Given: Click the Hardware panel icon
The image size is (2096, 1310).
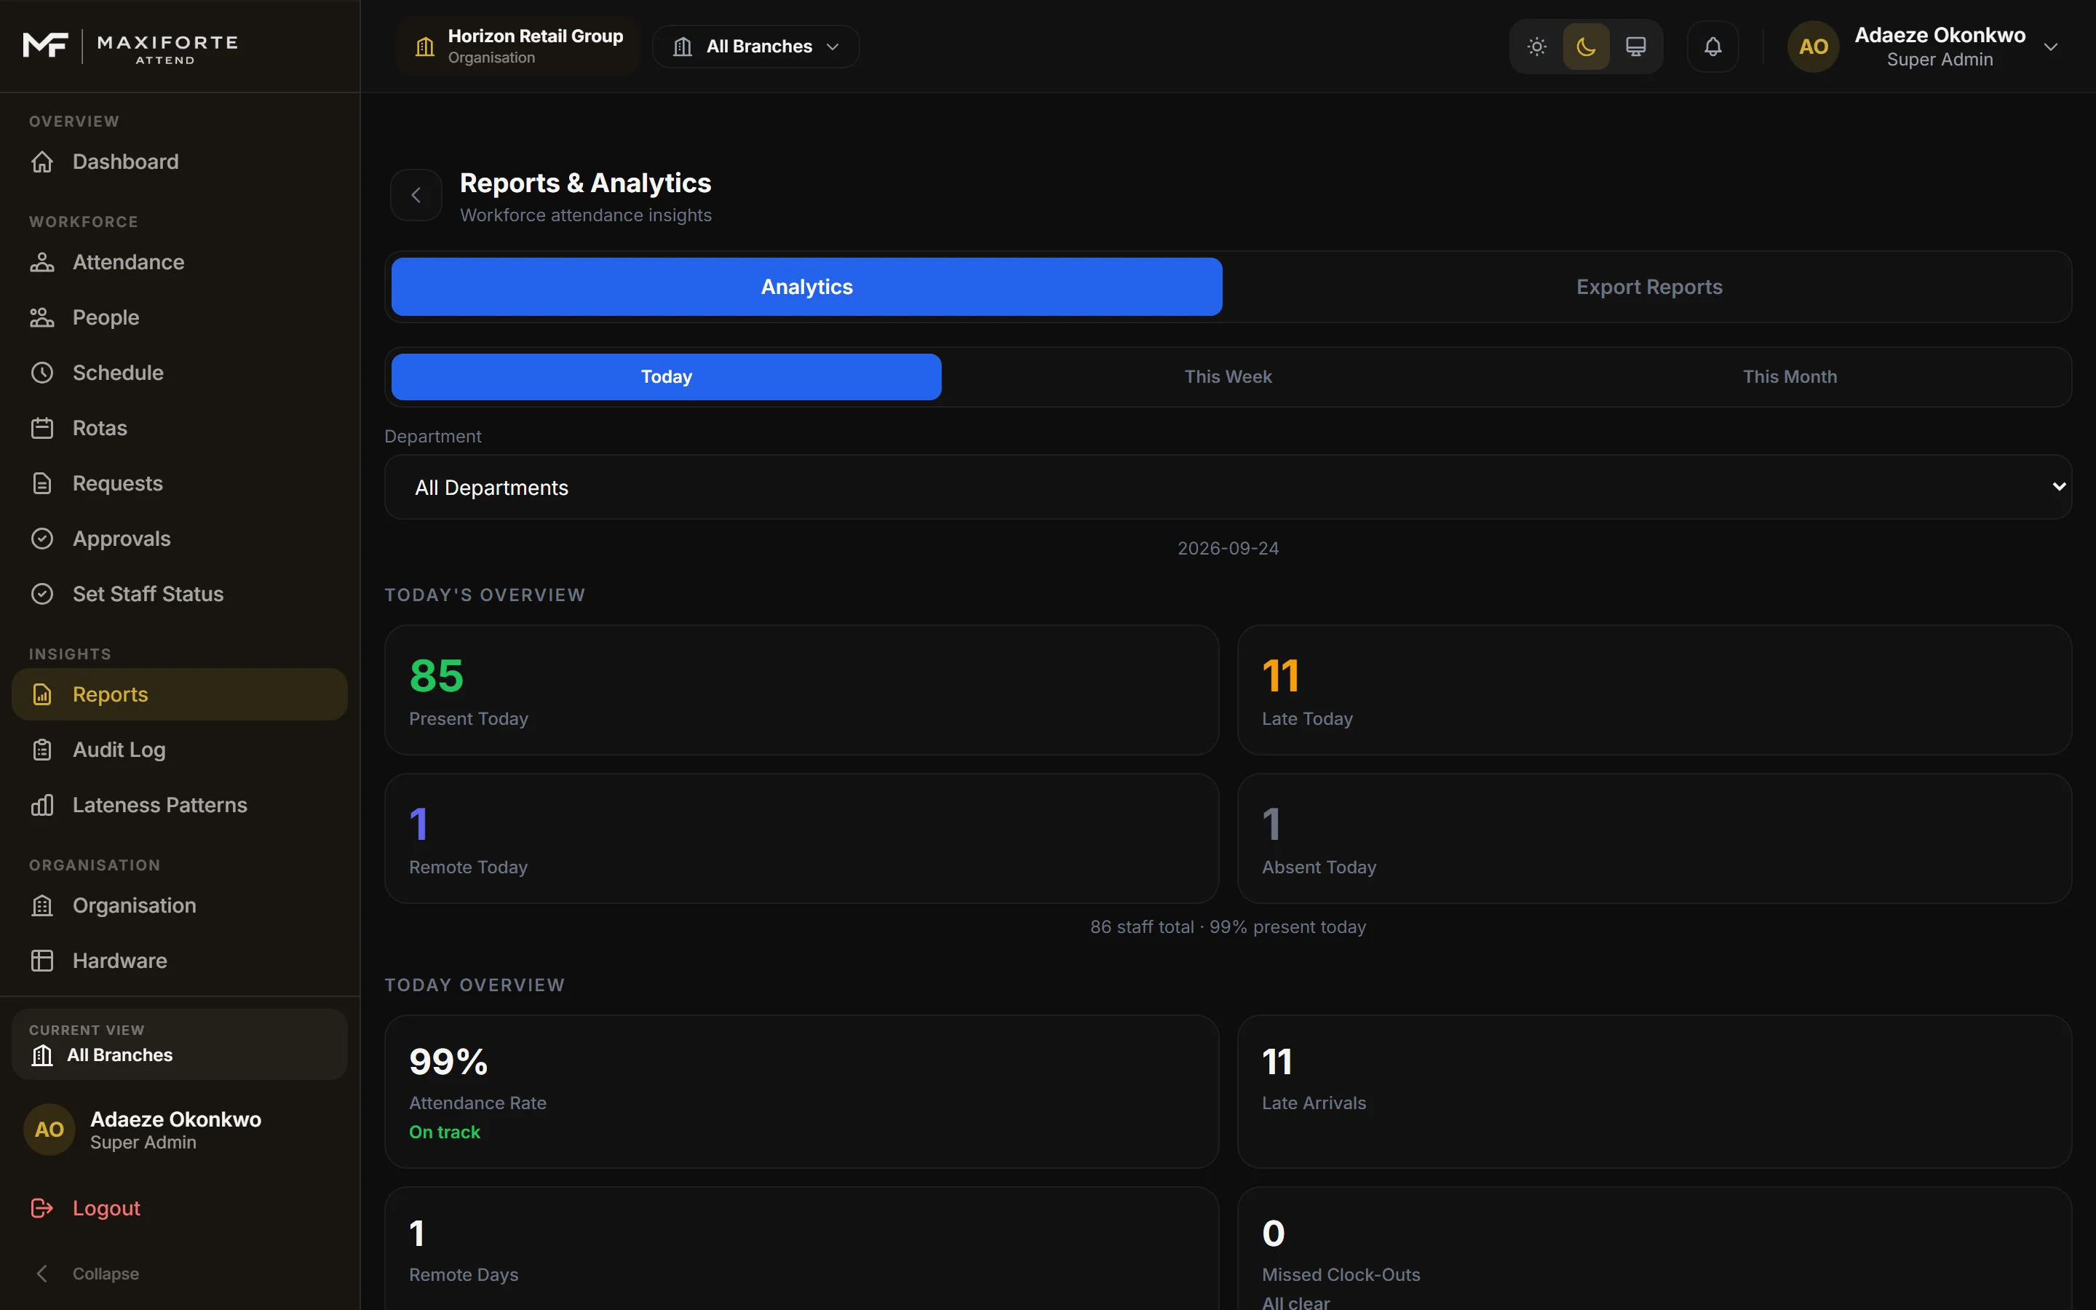Looking at the screenshot, I should [x=42, y=961].
